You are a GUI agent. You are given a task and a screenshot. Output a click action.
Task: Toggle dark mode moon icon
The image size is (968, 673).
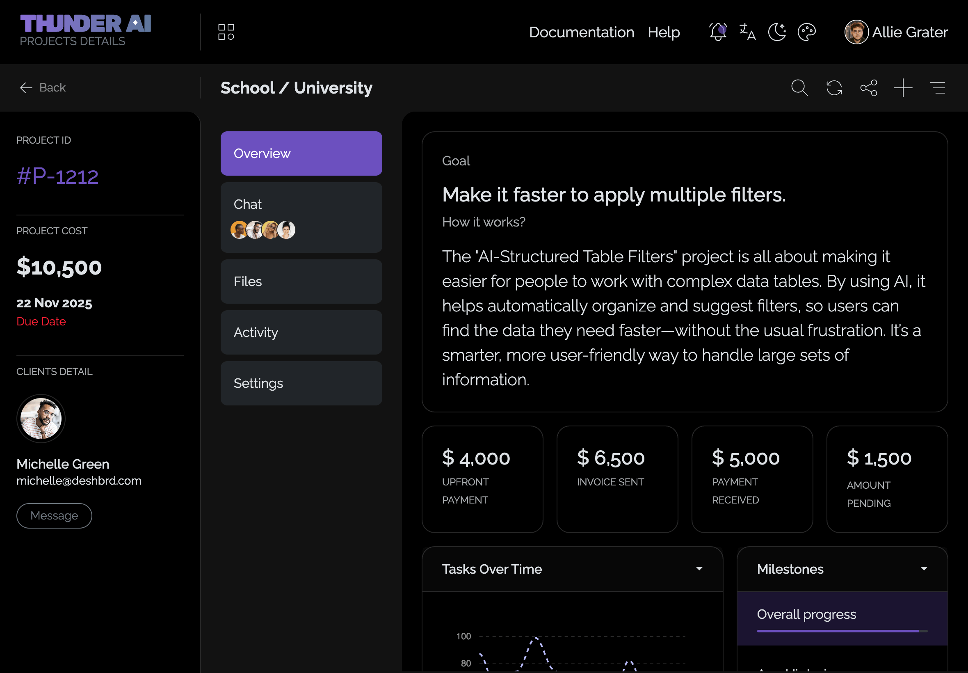point(777,32)
